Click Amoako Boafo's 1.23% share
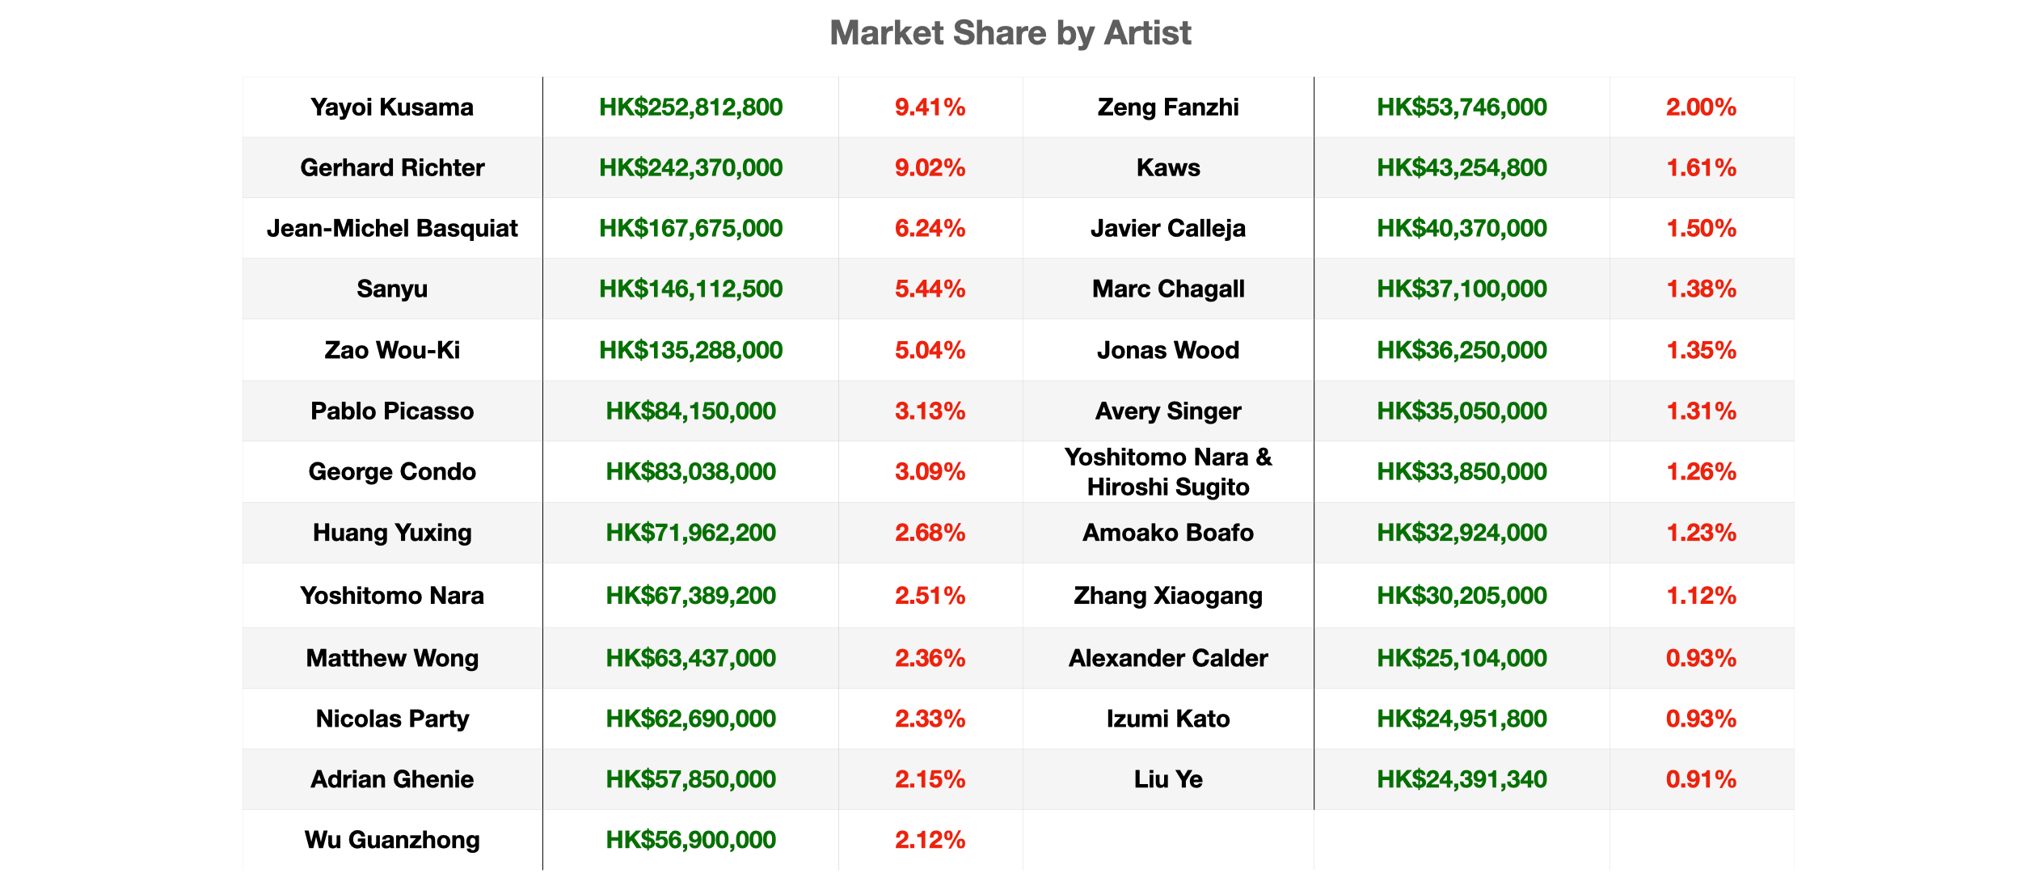This screenshot has height=873, width=2021. (x=1702, y=533)
